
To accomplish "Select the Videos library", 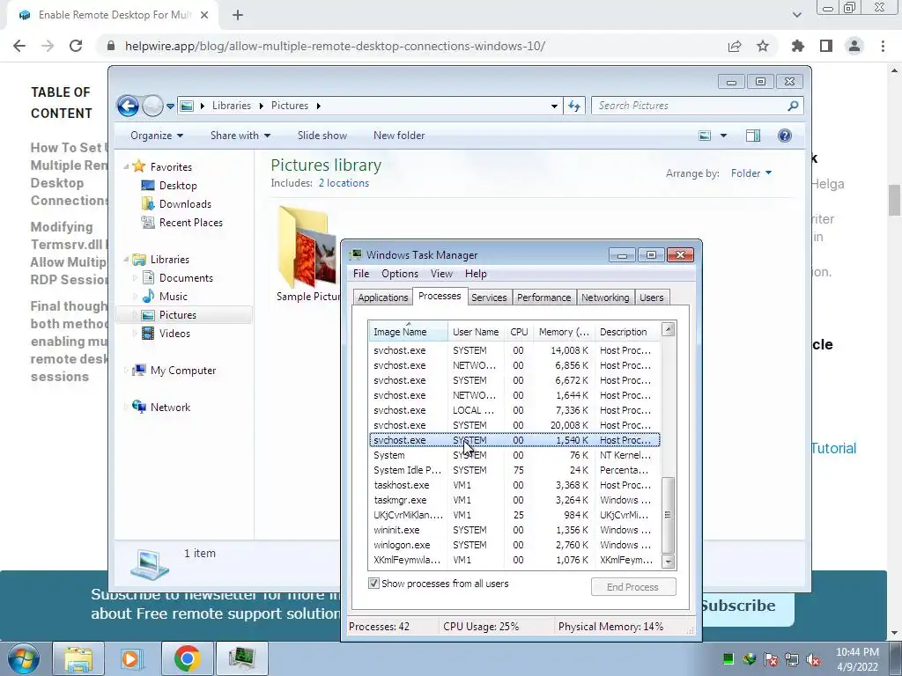I will click(x=174, y=334).
